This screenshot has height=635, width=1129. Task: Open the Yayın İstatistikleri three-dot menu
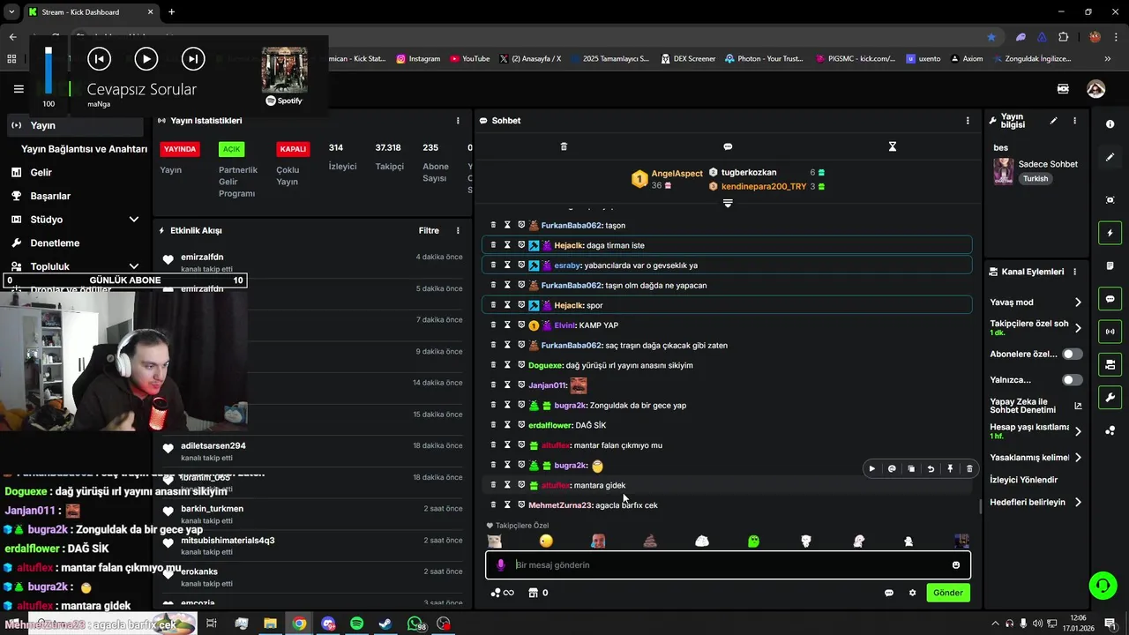click(457, 121)
